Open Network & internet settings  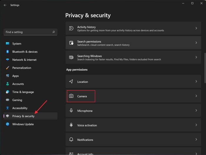(x=24, y=60)
